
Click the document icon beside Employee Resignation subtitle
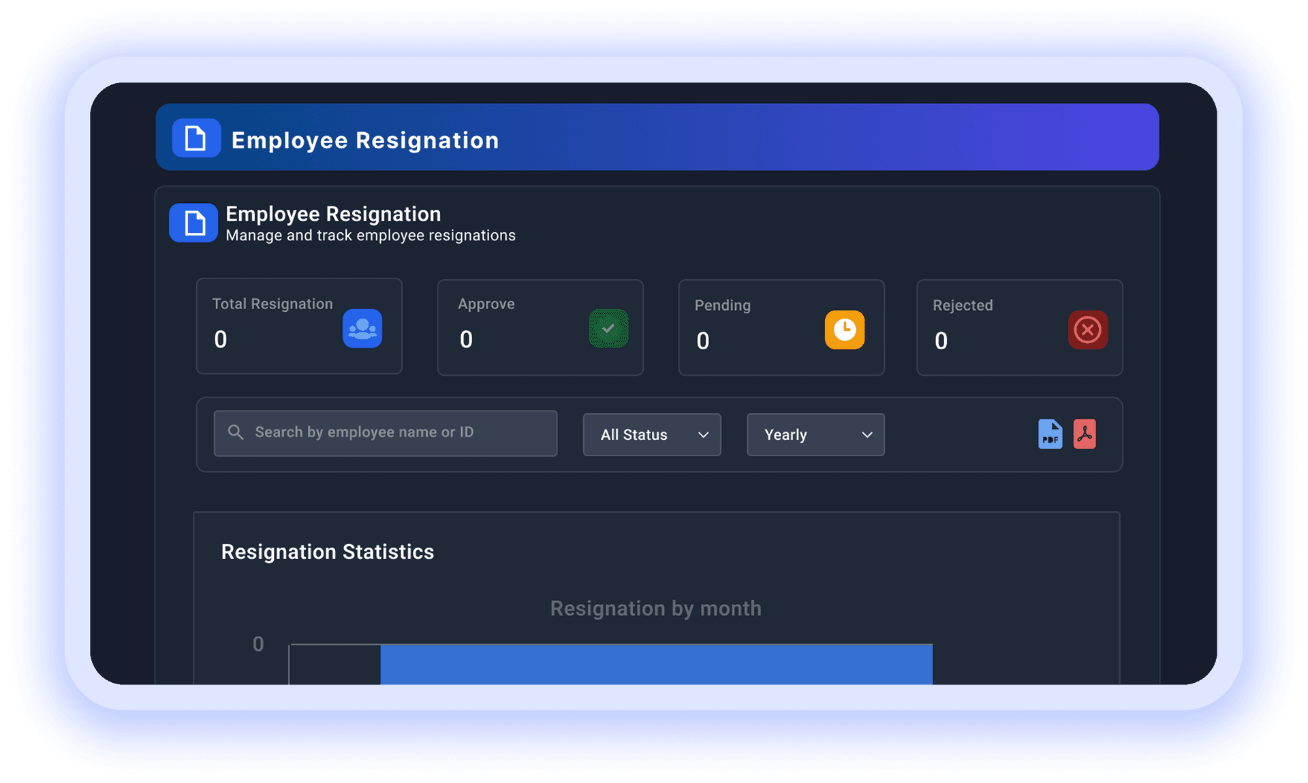click(193, 223)
